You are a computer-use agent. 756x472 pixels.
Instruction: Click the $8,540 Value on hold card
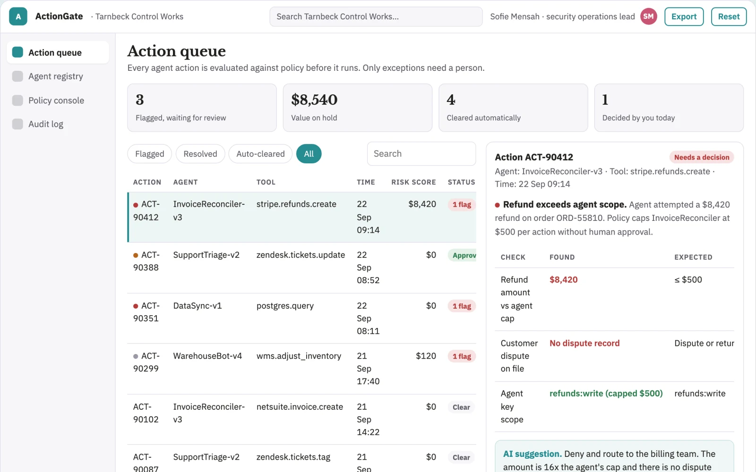(x=357, y=108)
